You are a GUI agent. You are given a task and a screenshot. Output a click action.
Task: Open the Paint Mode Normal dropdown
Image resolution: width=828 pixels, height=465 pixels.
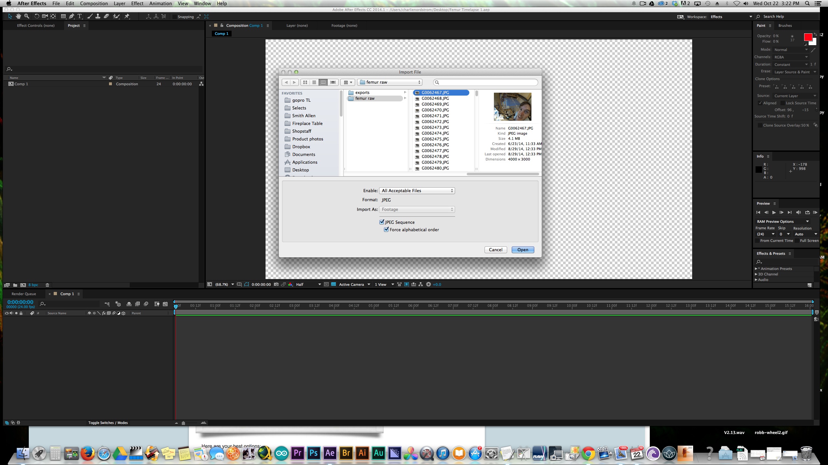(x=790, y=50)
